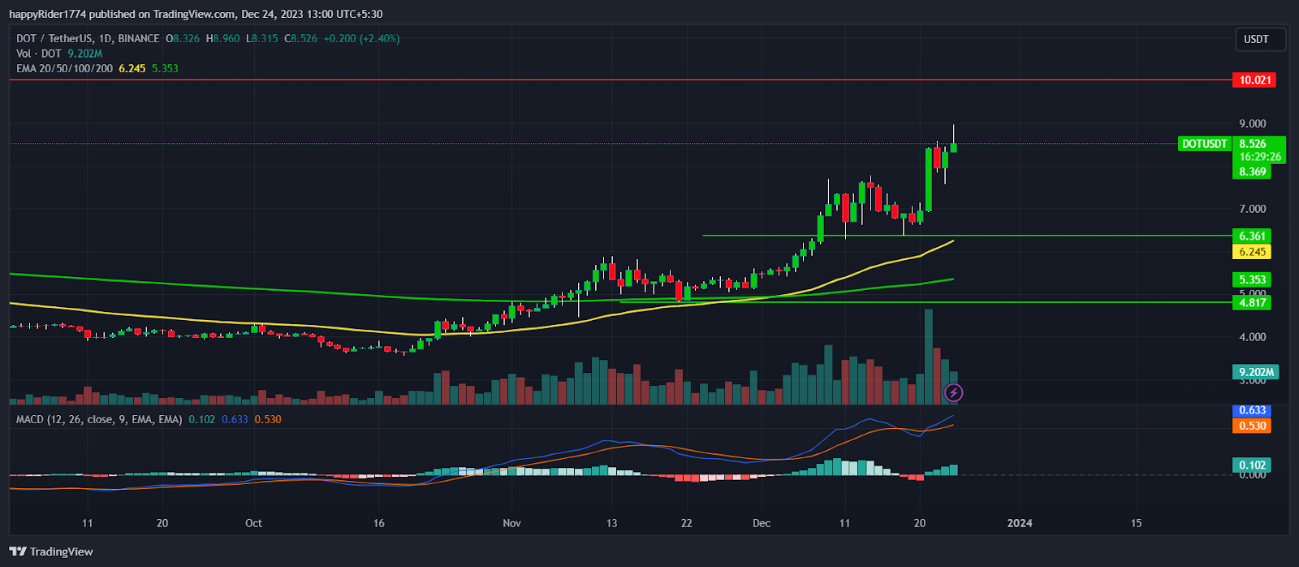This screenshot has height=567, width=1299.
Task: Click the green 5.353 value in EMA legend
Action: (x=165, y=68)
